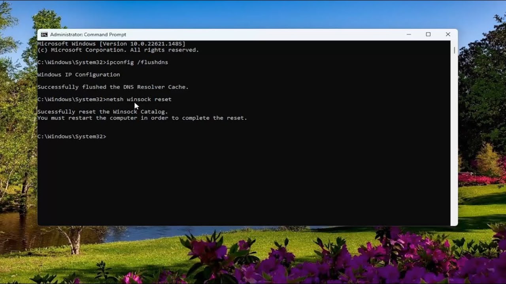Screen dimensions: 506x284
Task: Click the 'You must restart the computer' line
Action: (142, 118)
